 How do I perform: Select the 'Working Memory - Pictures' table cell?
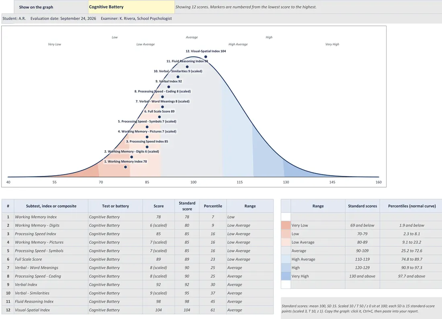[51, 242]
